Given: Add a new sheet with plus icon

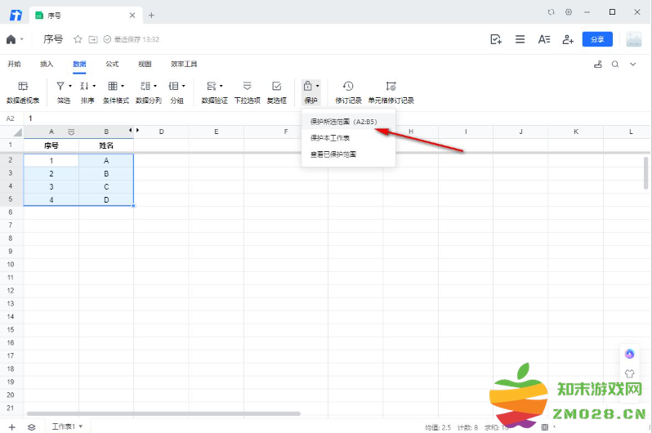Looking at the screenshot, I should [11, 426].
